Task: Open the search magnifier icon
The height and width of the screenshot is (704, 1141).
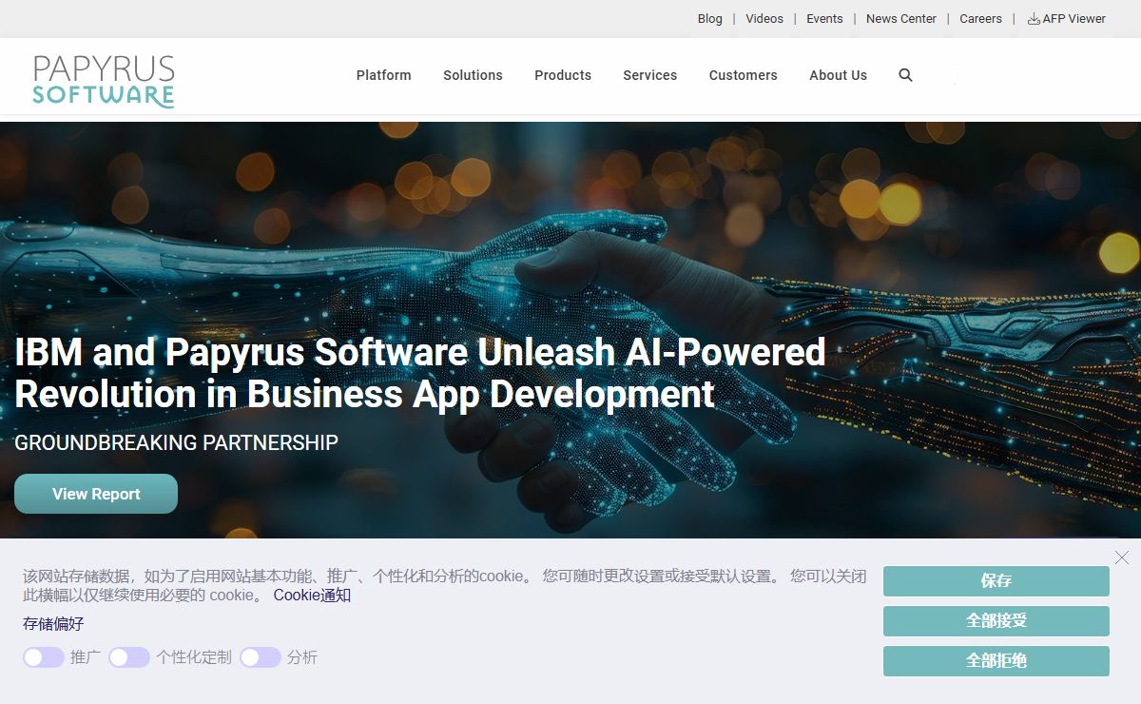Action: pyautogui.click(x=905, y=75)
